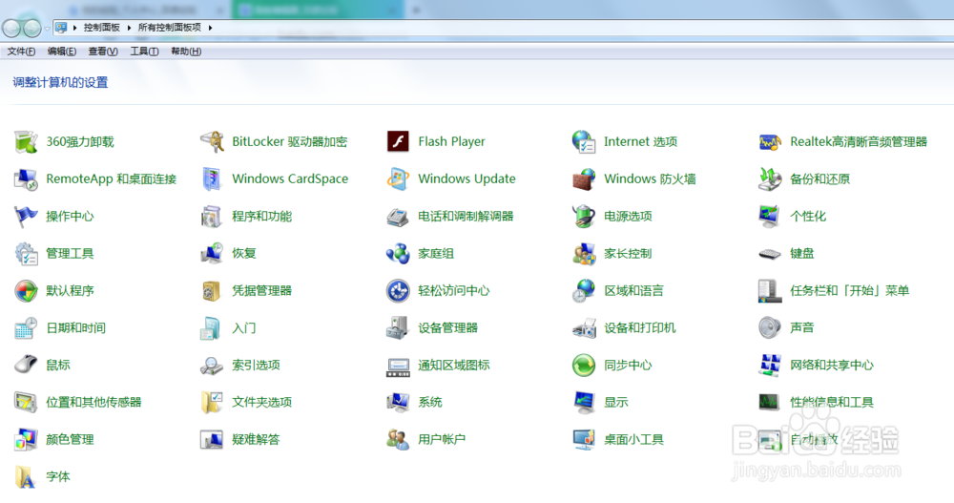Open 默认程序 icon

26,291
